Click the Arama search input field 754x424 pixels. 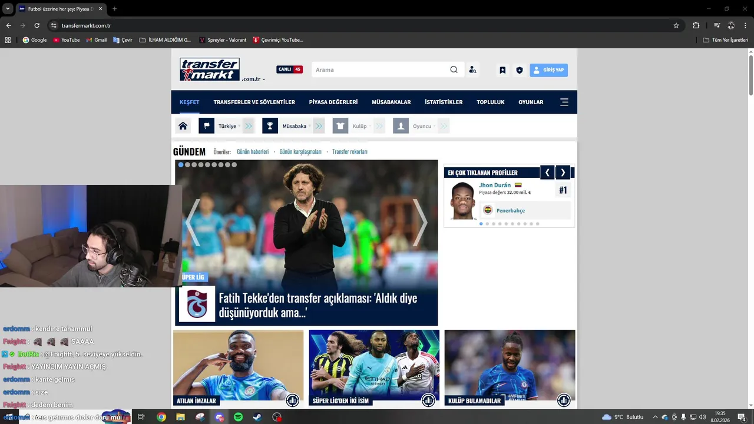[380, 69]
